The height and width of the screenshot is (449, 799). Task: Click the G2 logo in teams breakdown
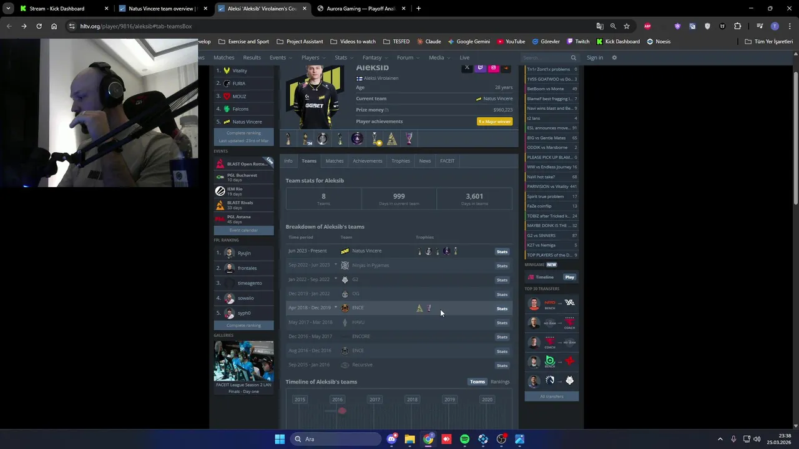[x=345, y=279]
